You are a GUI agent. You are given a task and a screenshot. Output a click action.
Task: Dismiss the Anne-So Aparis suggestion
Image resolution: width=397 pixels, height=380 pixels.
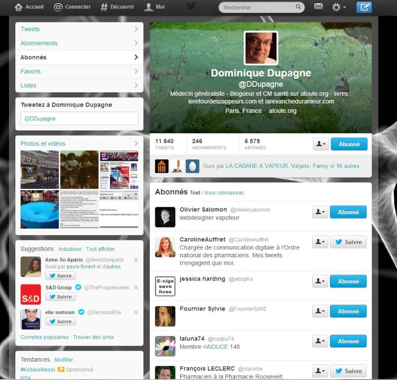pos(136,260)
